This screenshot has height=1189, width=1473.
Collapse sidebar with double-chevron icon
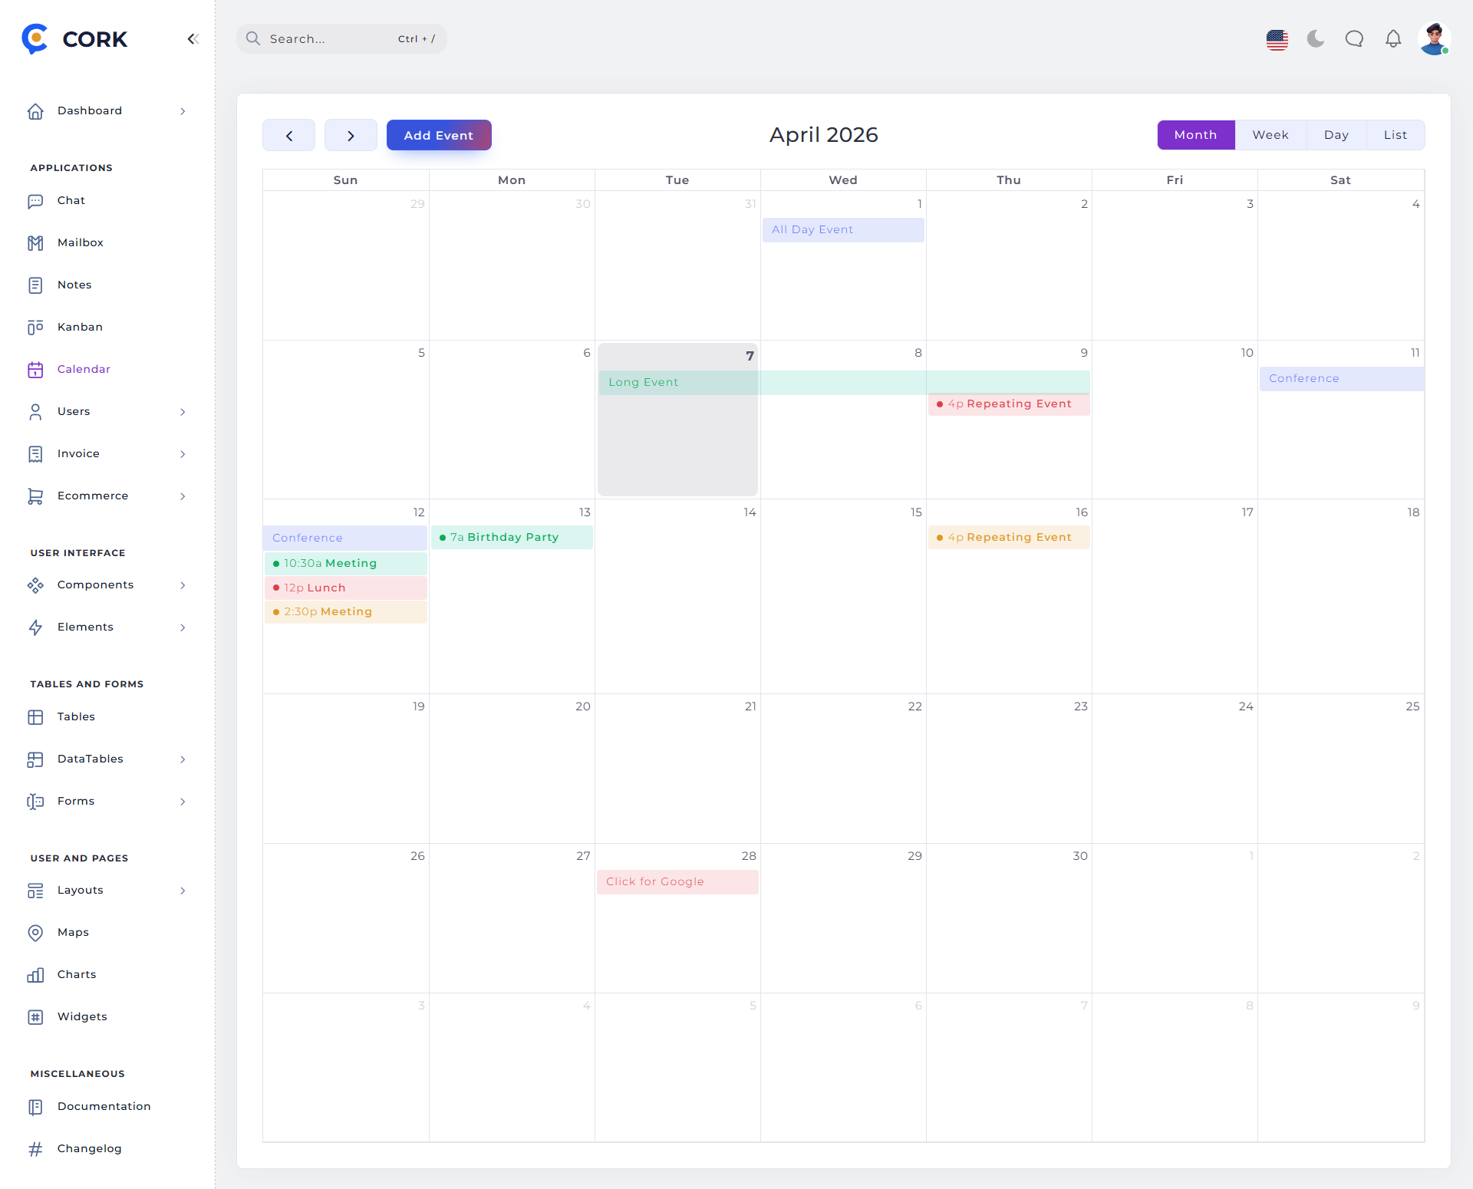coord(193,38)
